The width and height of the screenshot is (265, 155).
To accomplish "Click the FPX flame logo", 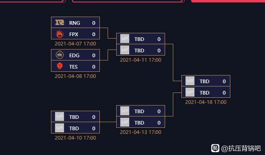I will point(60,34).
